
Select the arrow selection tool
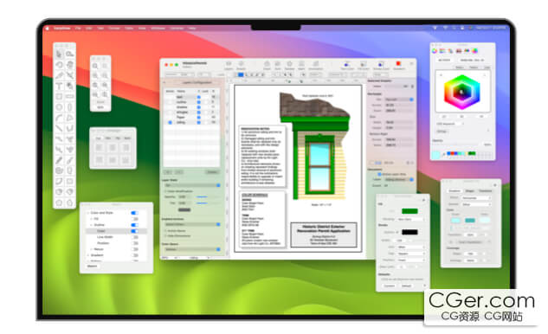click(59, 55)
